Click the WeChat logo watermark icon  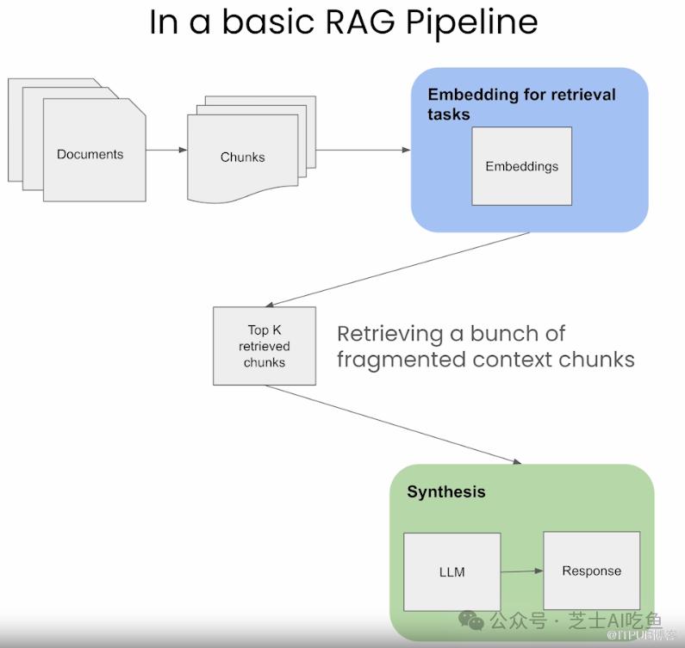(x=470, y=620)
